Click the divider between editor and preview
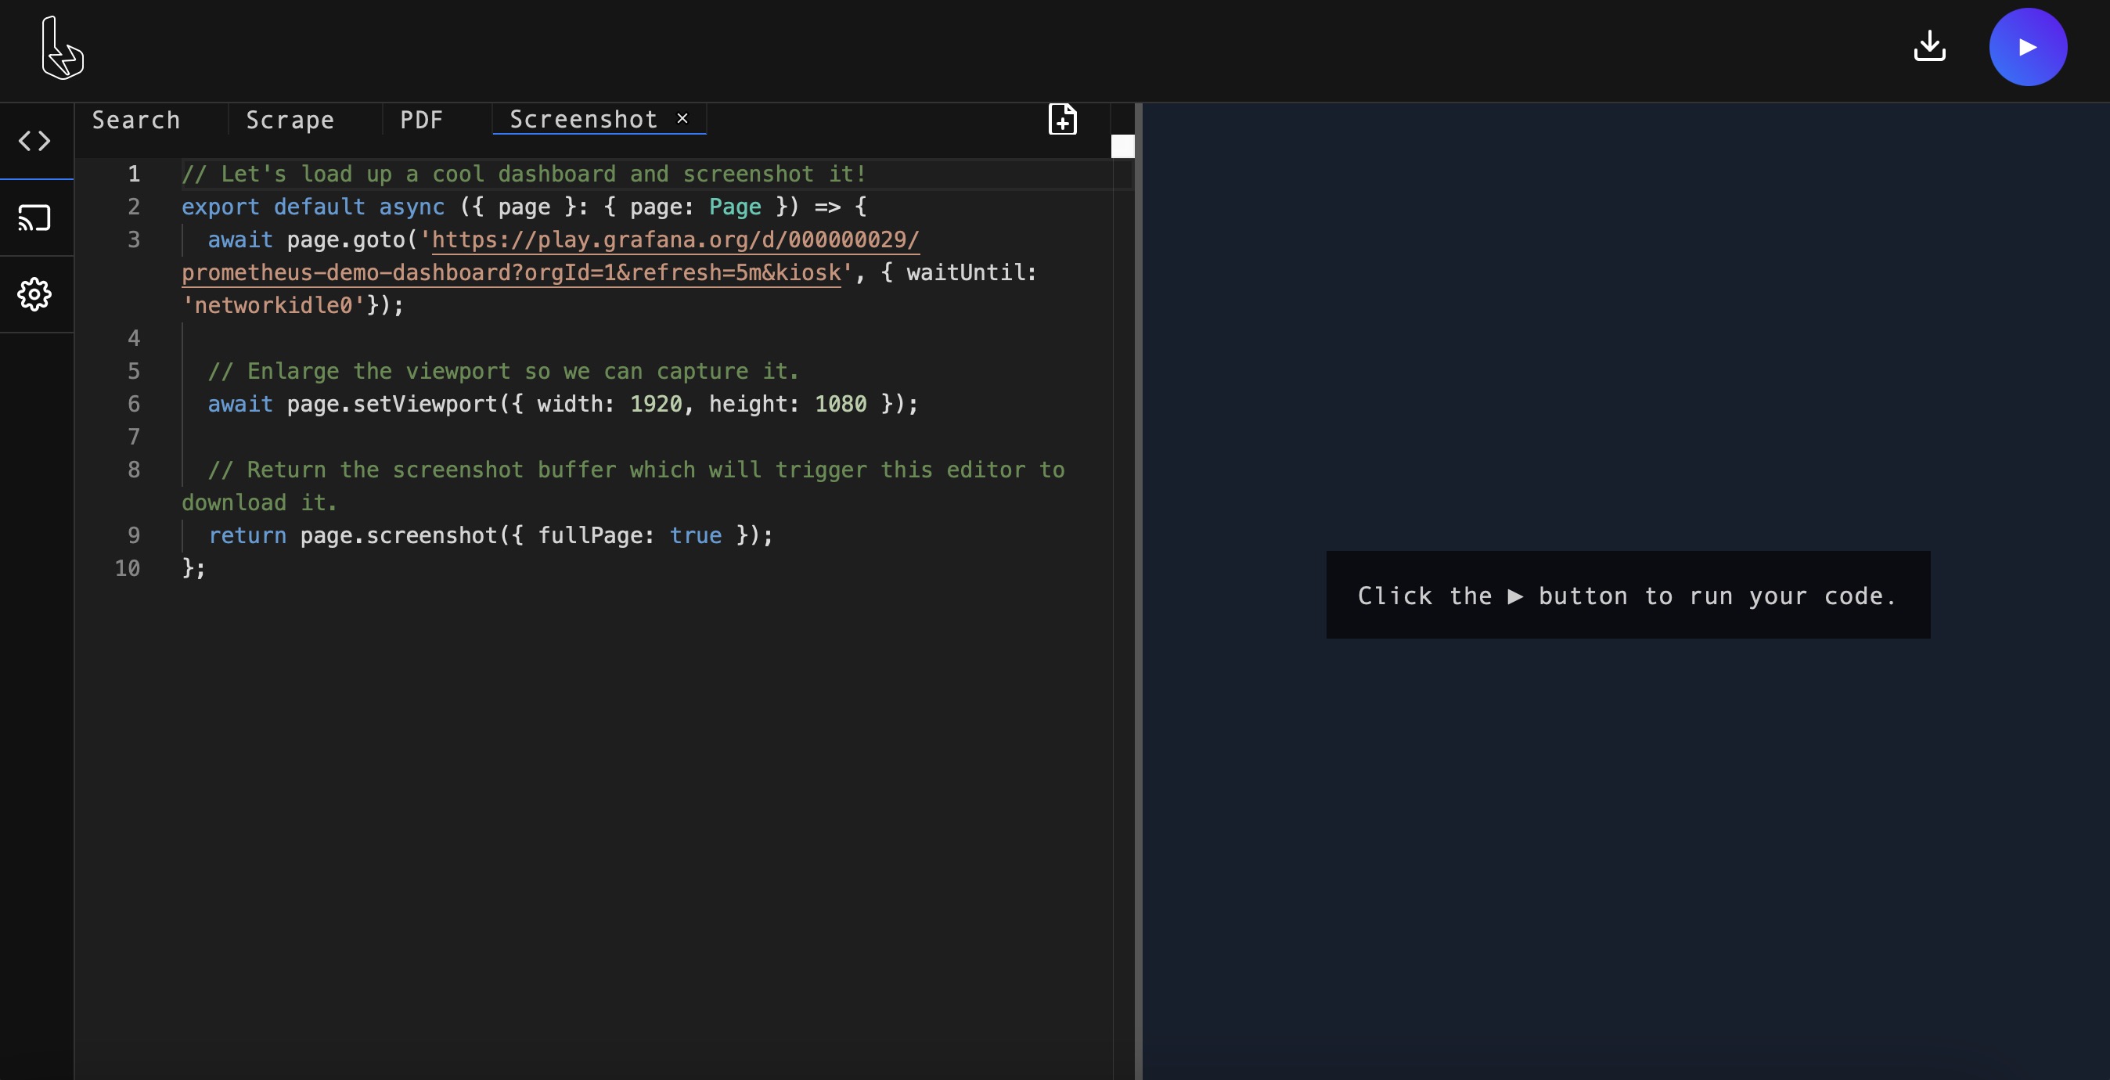The height and width of the screenshot is (1080, 2110). 1139,541
